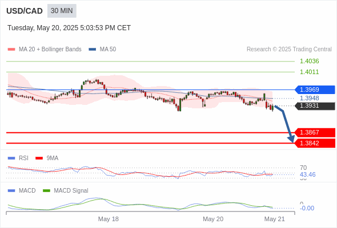The image size is (337, 228).
Task: Select the 1.3842 red support tag
Action: [314, 143]
